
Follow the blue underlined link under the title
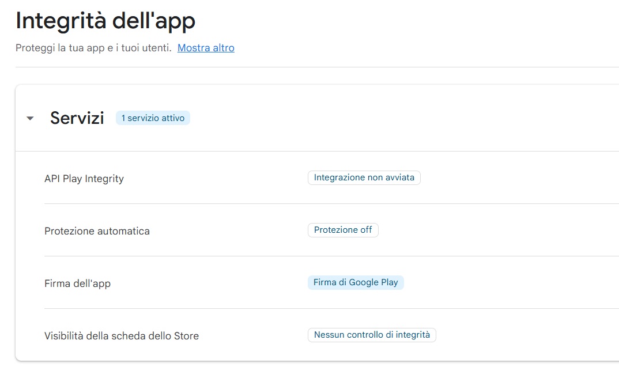206,48
